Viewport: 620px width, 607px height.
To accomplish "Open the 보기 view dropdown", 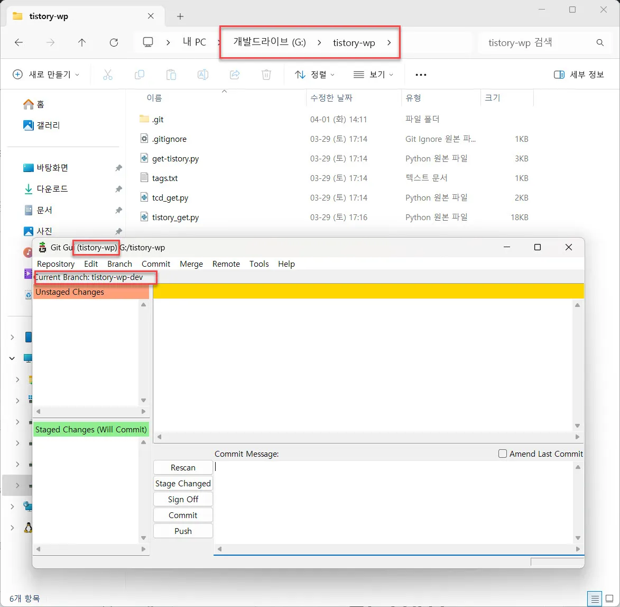I will point(373,75).
